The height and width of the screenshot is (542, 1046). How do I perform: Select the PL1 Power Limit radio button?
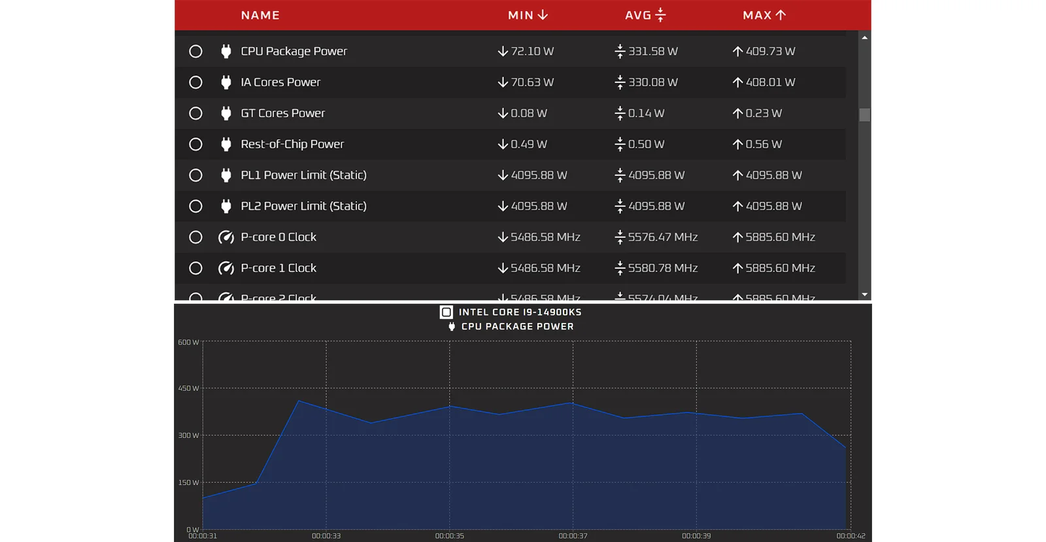coord(195,175)
